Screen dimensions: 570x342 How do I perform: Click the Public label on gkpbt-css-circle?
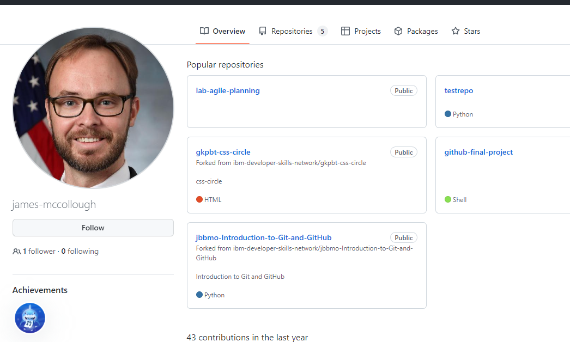[x=403, y=152]
